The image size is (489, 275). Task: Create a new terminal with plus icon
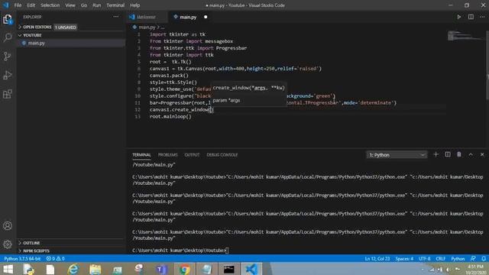(436, 154)
